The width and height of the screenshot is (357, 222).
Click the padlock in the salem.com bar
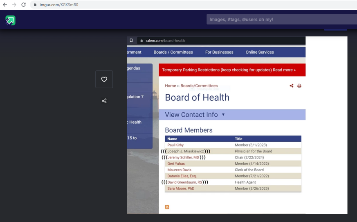141,41
